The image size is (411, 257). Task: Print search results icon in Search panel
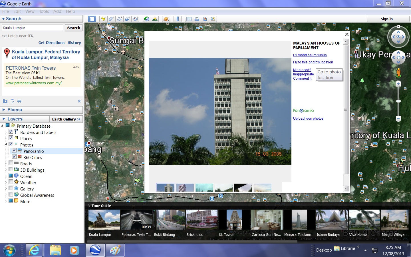point(19,101)
